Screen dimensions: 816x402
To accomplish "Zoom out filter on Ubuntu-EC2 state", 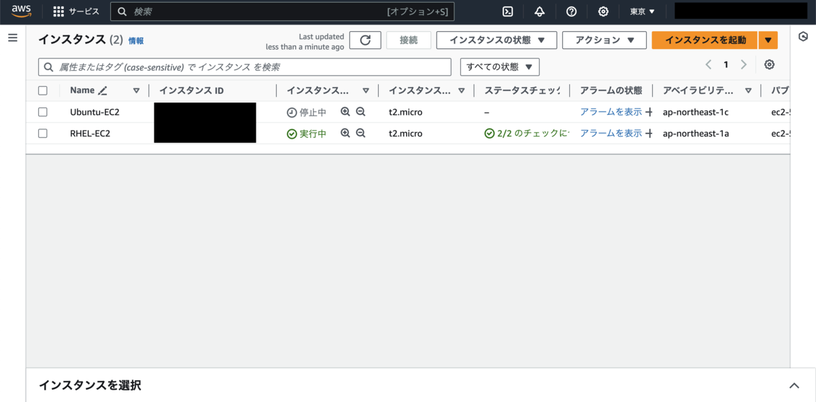I will tap(360, 112).
